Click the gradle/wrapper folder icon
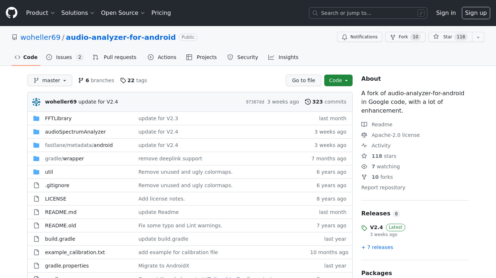This screenshot has height=278, width=496. click(x=36, y=159)
